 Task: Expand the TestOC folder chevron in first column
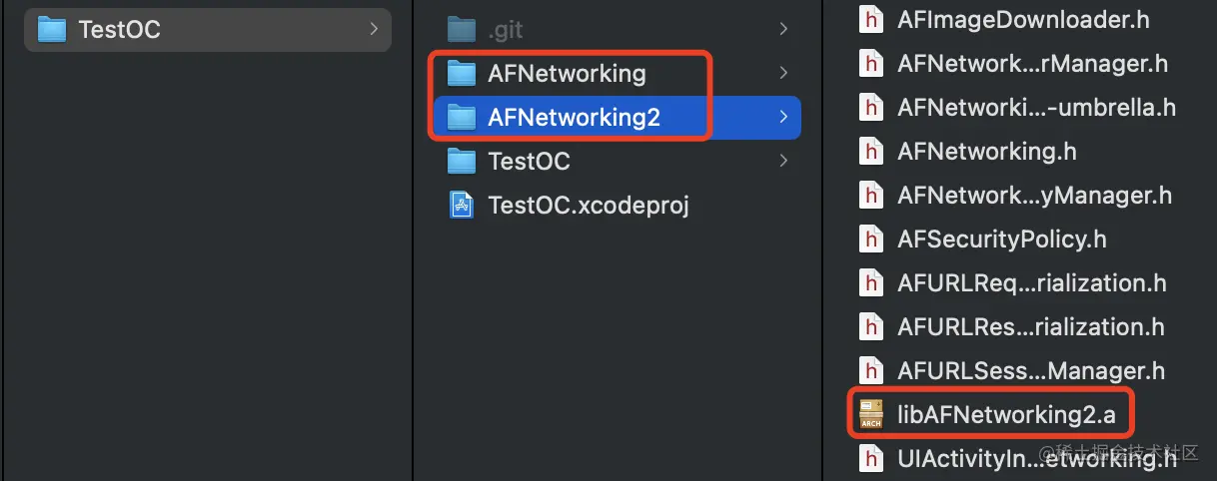click(374, 30)
